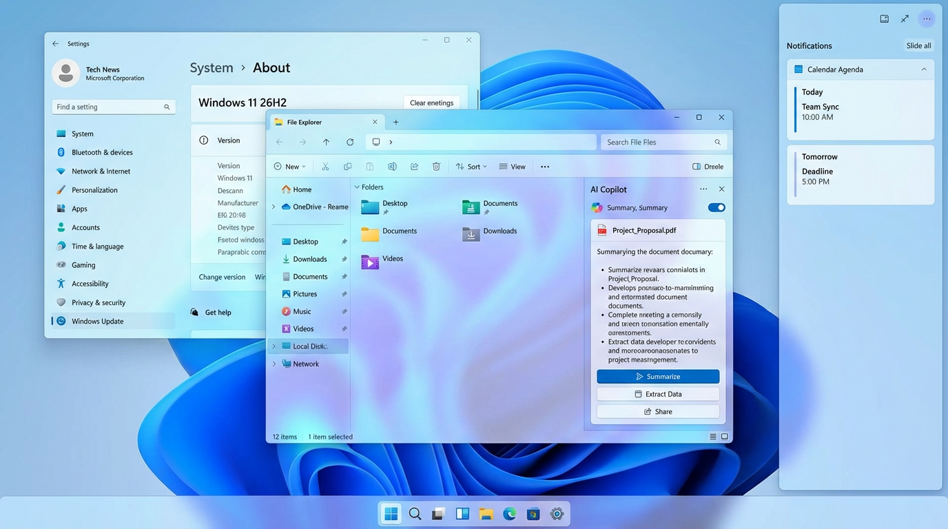Click the Refresh icon in File Explorer
Screen dimensions: 948x529
click(350, 142)
